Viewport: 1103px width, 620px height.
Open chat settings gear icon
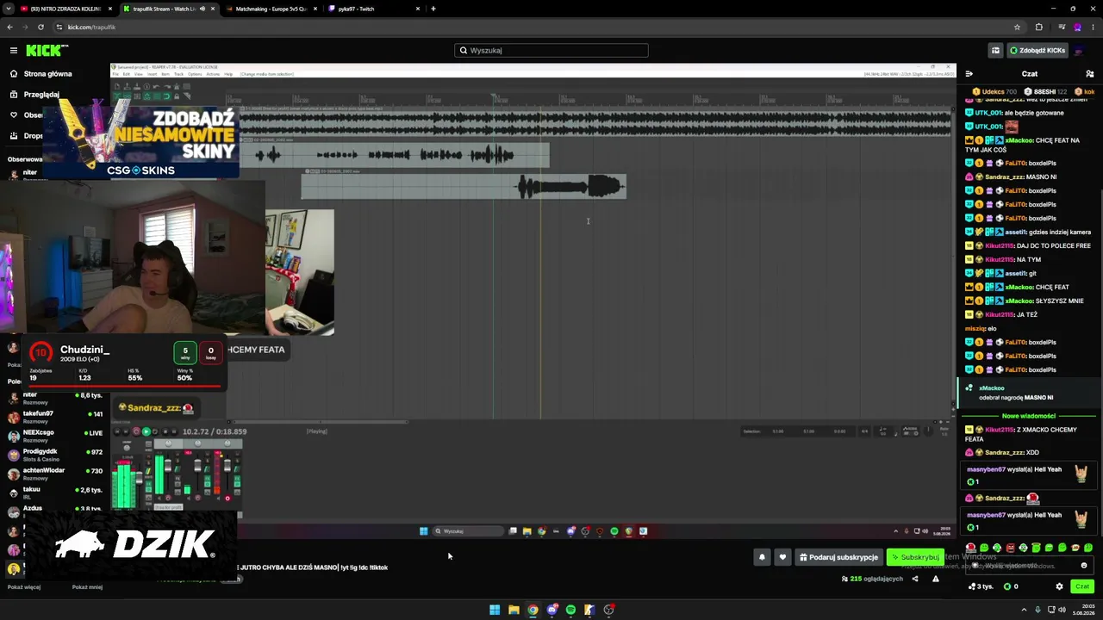[1059, 586]
